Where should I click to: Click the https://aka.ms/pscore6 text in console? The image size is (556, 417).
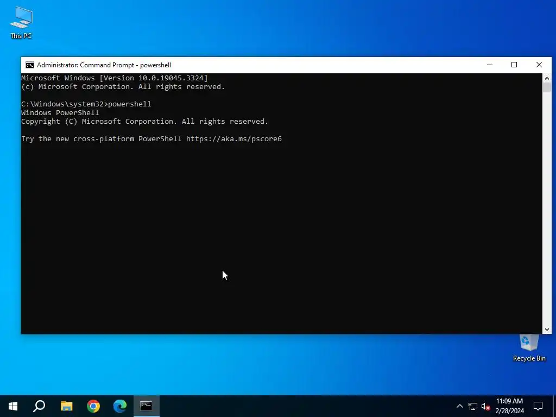[234, 138]
